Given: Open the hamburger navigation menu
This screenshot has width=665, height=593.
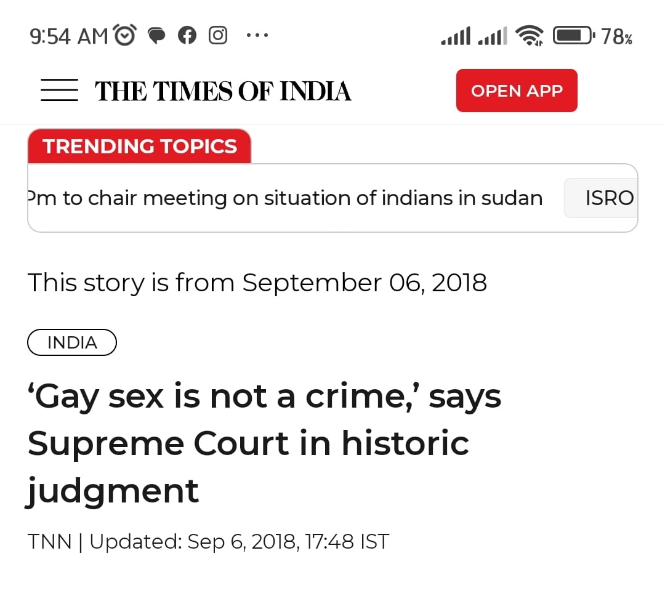Looking at the screenshot, I should [x=59, y=91].
